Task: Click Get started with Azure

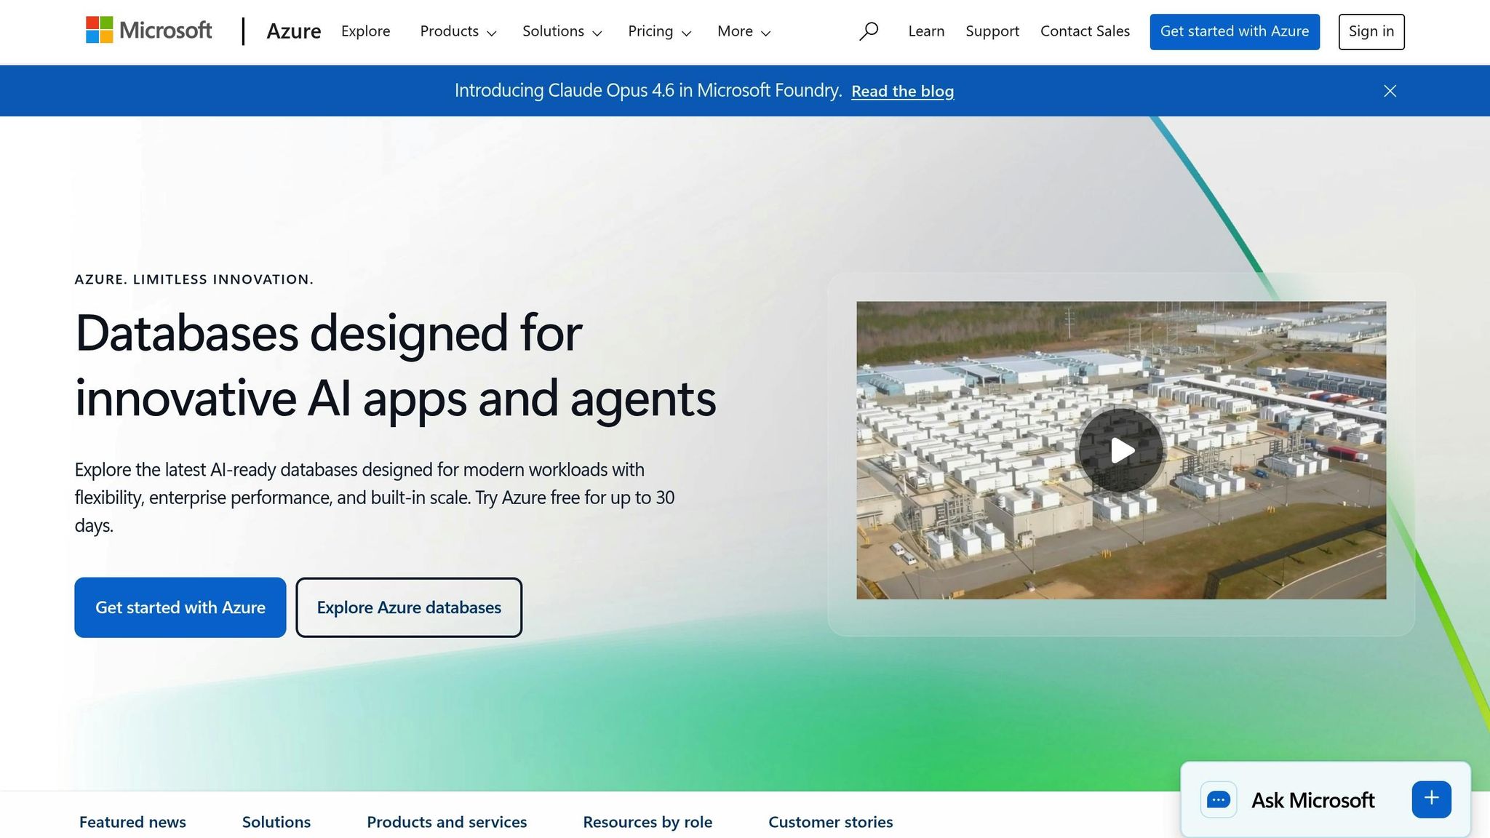Action: pyautogui.click(x=180, y=607)
